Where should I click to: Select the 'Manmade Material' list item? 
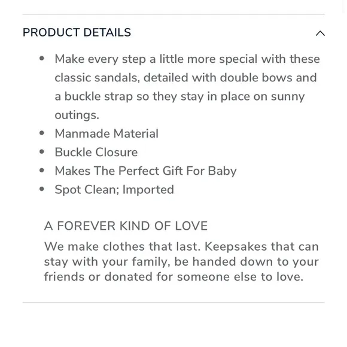point(106,133)
